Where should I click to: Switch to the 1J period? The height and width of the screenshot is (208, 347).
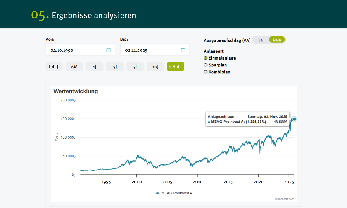[95, 67]
